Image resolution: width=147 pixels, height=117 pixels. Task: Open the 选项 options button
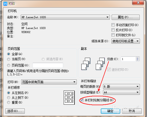pos(15,111)
